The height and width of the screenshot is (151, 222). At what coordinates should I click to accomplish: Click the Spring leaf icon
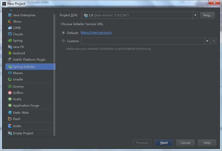[x=10, y=40]
